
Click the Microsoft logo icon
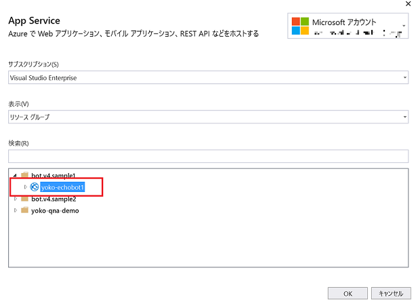[x=300, y=26]
